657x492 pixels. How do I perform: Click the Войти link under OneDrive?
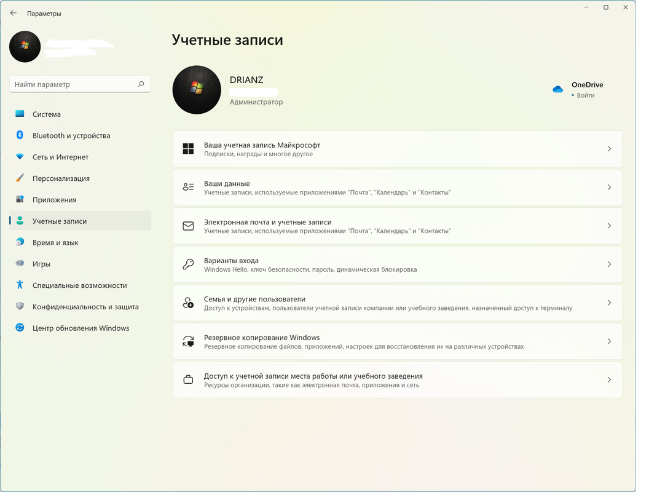[x=585, y=95]
